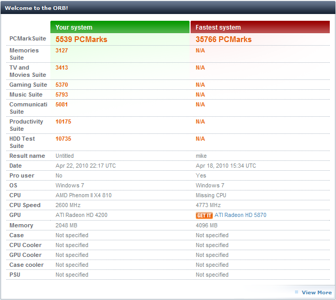Click the 'Case cooler' row label
Screen dimensions: 336x300
click(26, 265)
